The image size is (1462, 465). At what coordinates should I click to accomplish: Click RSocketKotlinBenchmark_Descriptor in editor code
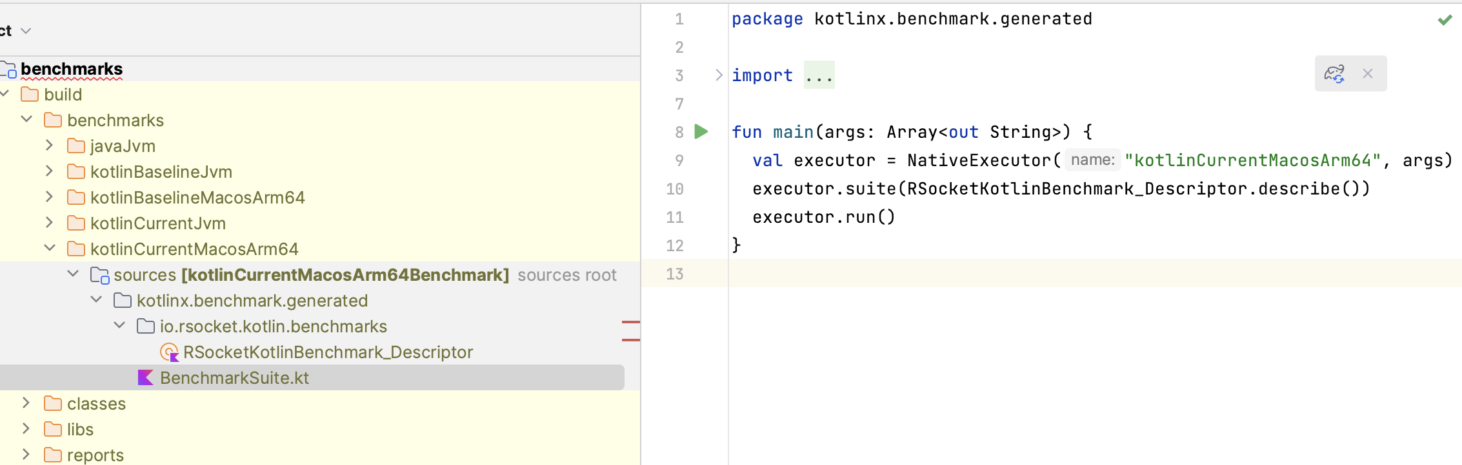1077,189
